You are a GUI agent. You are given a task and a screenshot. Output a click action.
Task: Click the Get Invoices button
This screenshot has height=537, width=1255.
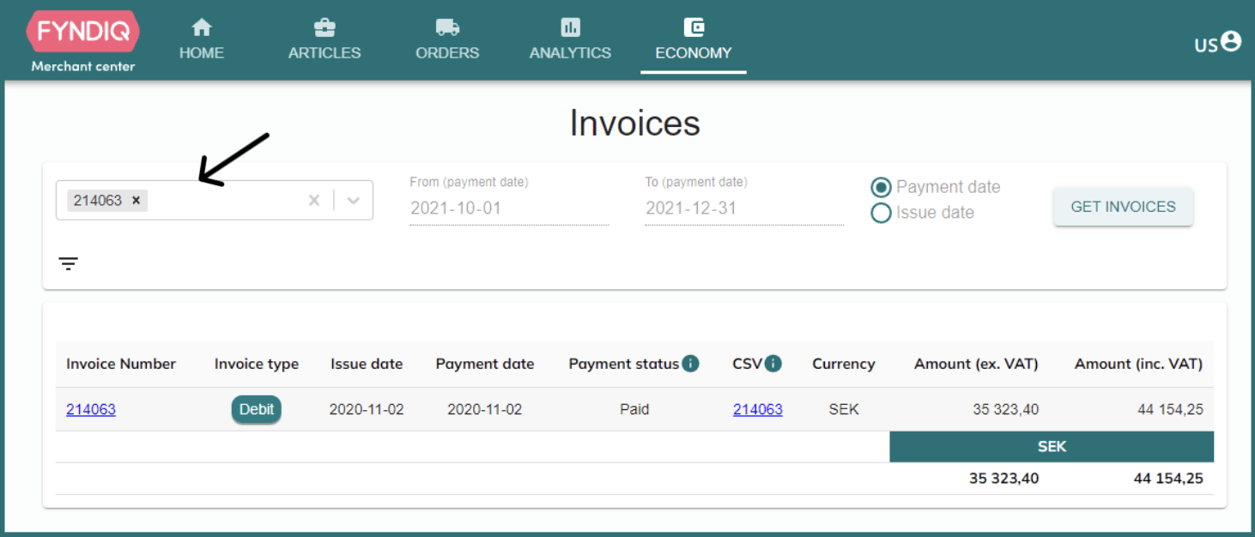coord(1123,207)
